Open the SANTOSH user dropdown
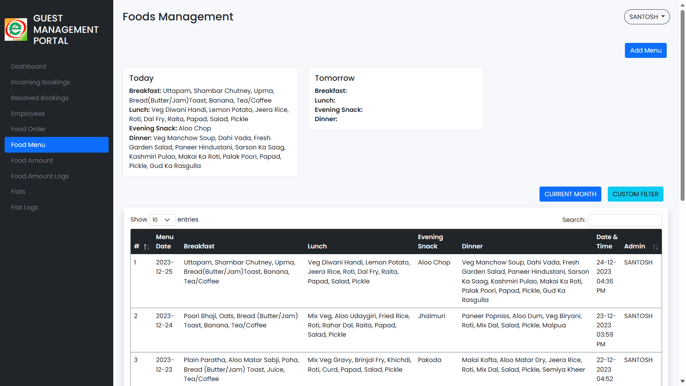 (x=647, y=17)
